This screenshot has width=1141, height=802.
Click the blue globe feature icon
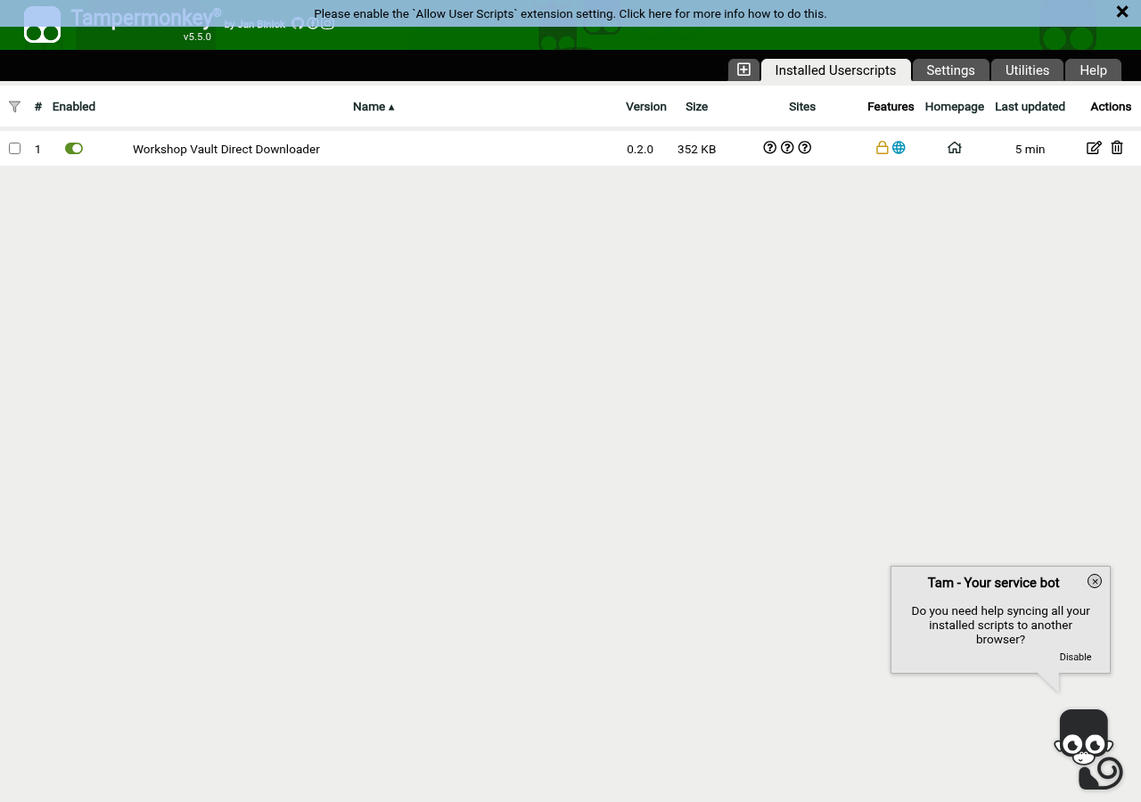point(899,148)
